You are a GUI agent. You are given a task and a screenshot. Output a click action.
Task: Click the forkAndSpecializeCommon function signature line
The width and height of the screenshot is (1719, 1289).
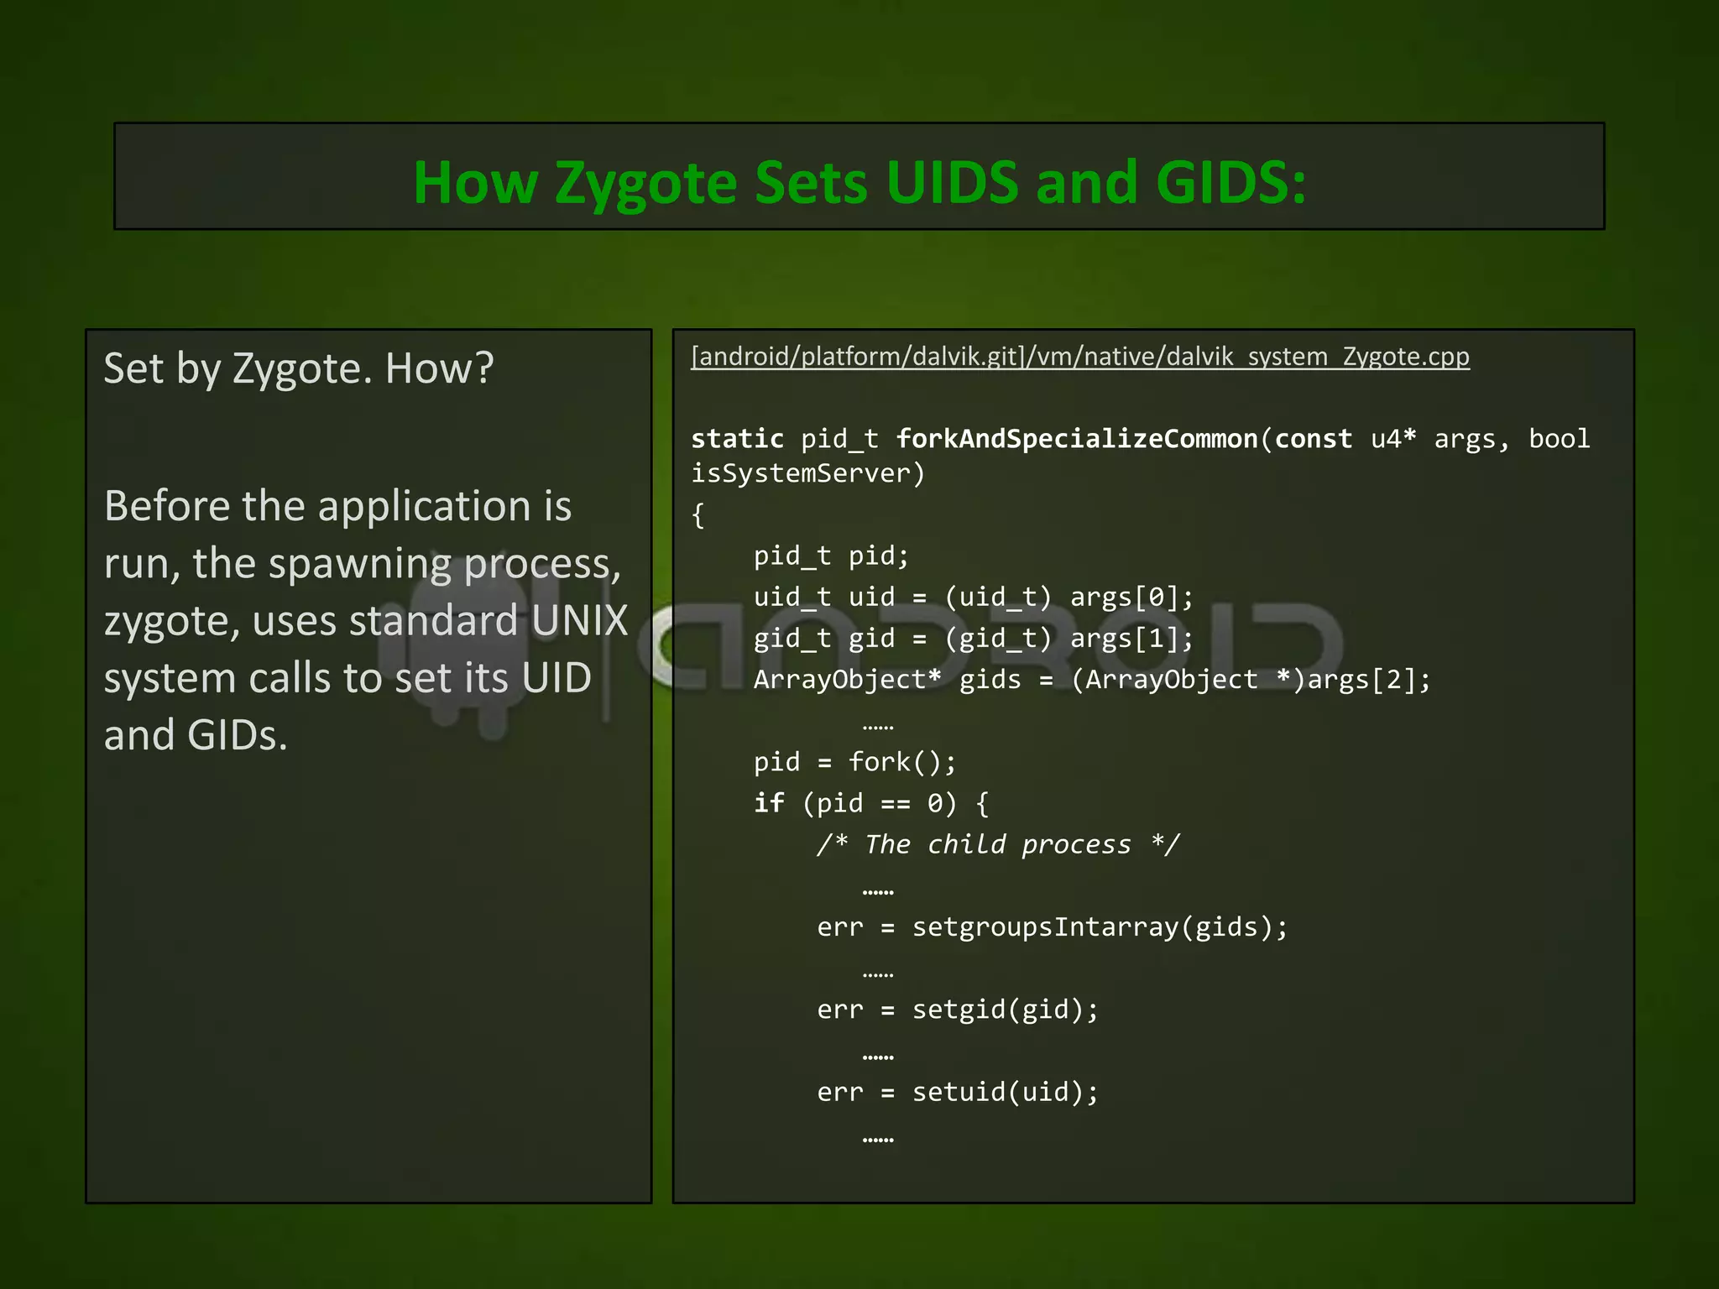point(1141,439)
